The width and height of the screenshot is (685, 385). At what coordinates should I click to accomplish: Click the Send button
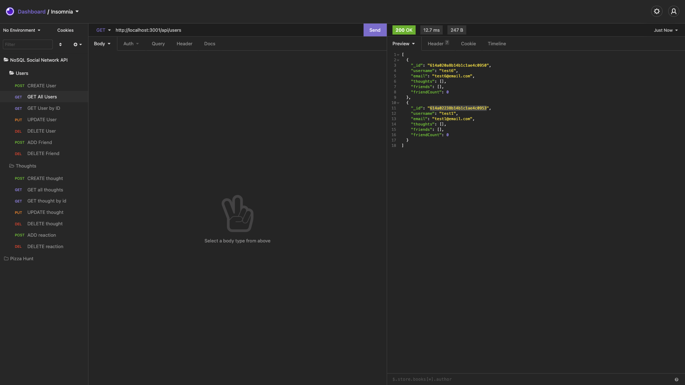point(375,30)
